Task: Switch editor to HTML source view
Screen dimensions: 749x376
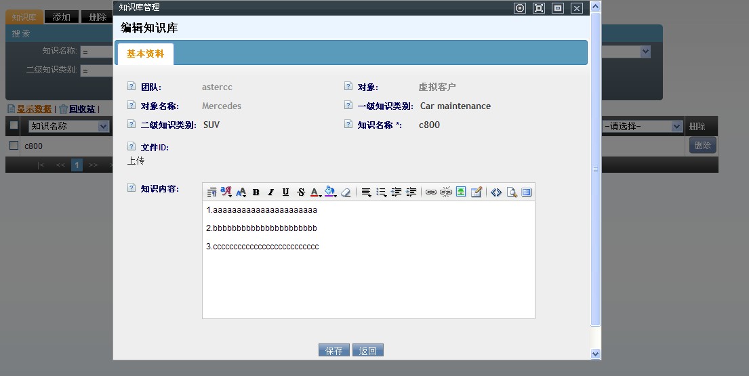Action: [496, 192]
